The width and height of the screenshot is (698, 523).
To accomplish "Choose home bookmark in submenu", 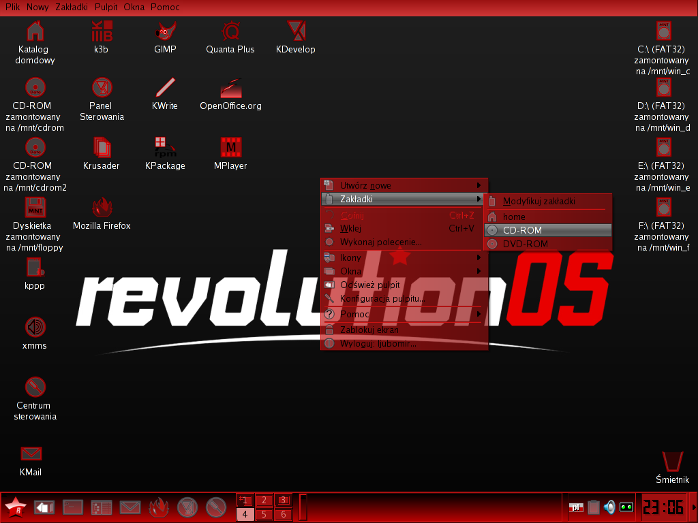I will (548, 217).
